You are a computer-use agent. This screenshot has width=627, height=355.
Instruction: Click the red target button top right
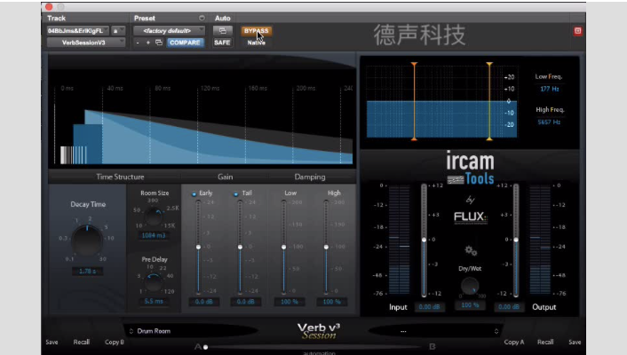click(578, 31)
